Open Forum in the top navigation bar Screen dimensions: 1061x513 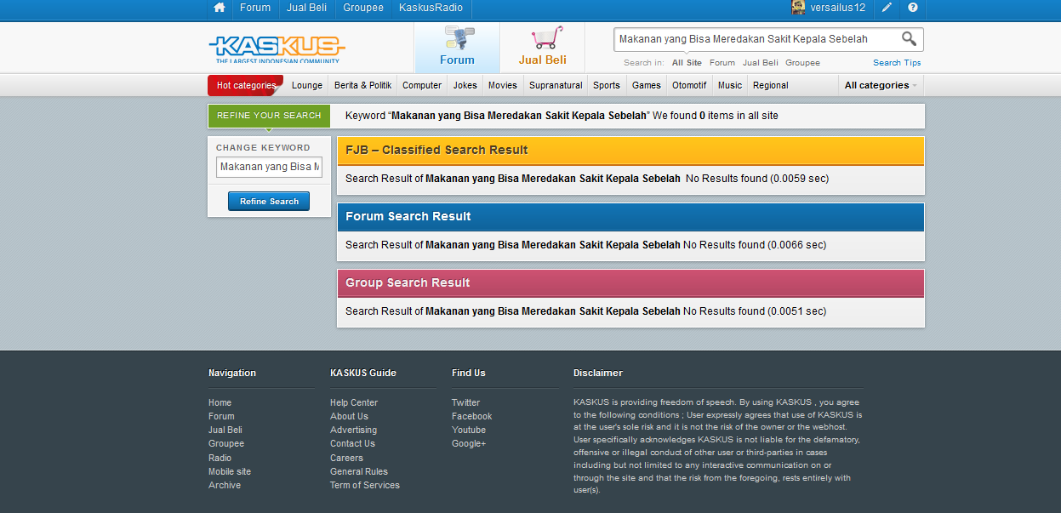pyautogui.click(x=255, y=8)
